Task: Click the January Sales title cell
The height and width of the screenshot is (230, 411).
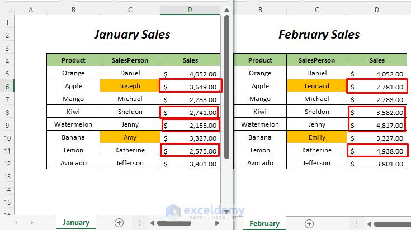Action: coord(132,35)
